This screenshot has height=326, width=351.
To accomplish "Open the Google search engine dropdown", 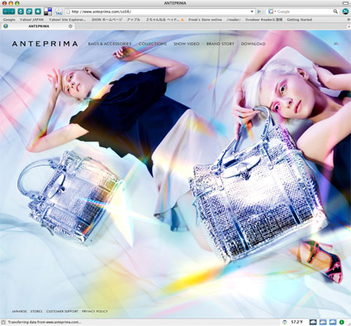I will [x=272, y=12].
